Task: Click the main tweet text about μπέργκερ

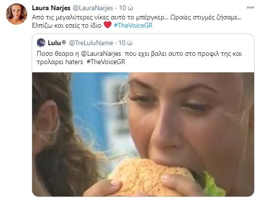Action: (x=137, y=17)
